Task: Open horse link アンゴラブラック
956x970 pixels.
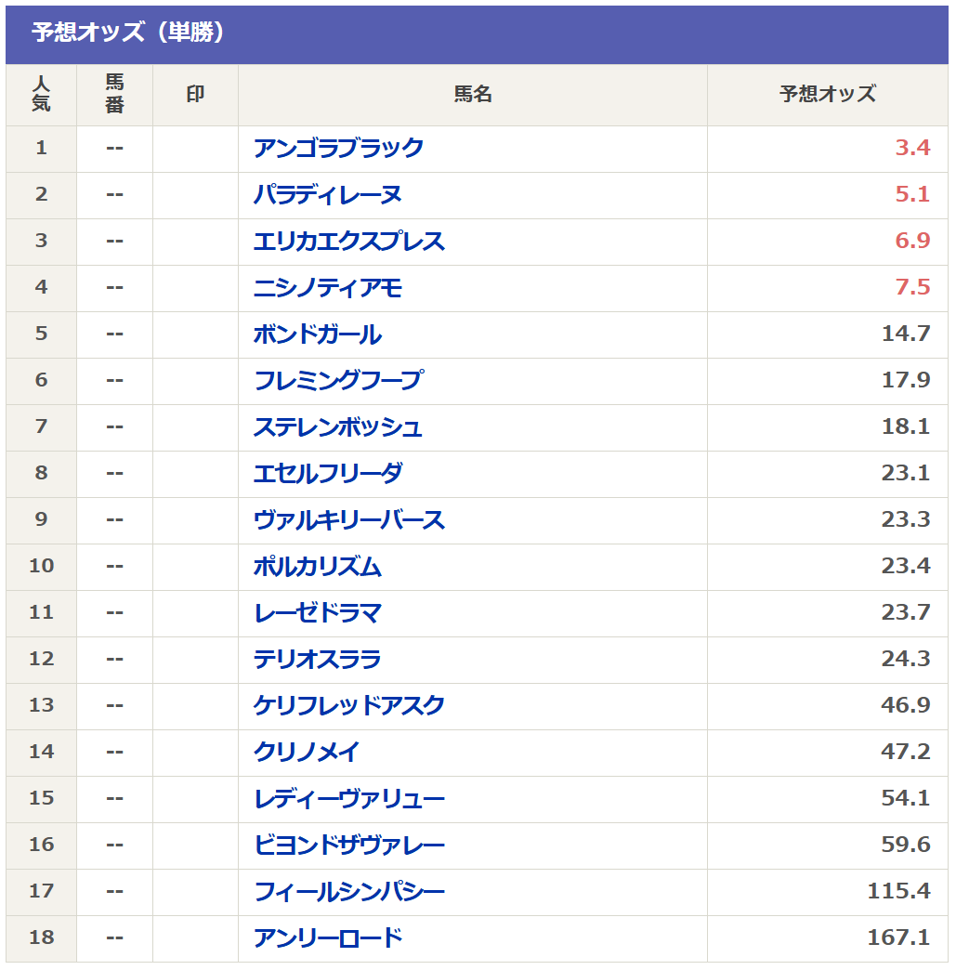Action: pyautogui.click(x=338, y=149)
